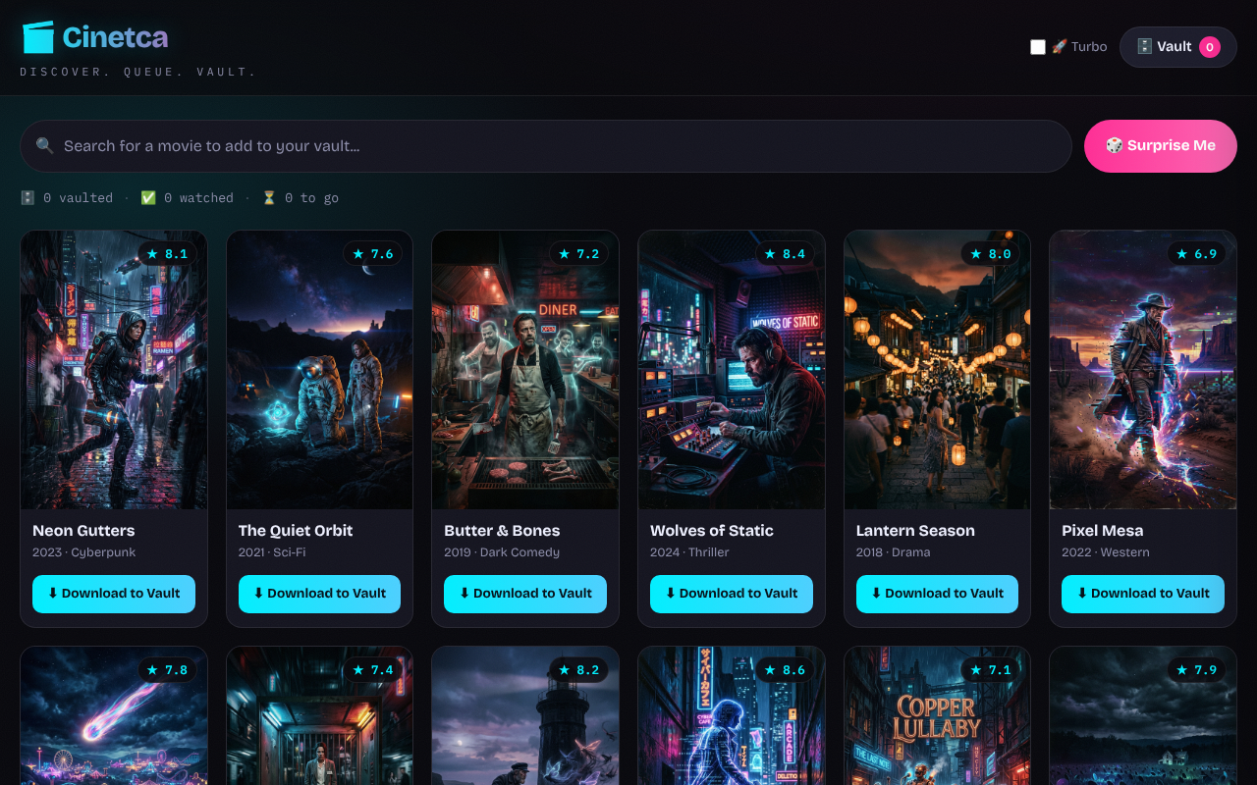Click the 6.9 star rating badge
This screenshot has width=1257, height=785.
tap(1196, 254)
